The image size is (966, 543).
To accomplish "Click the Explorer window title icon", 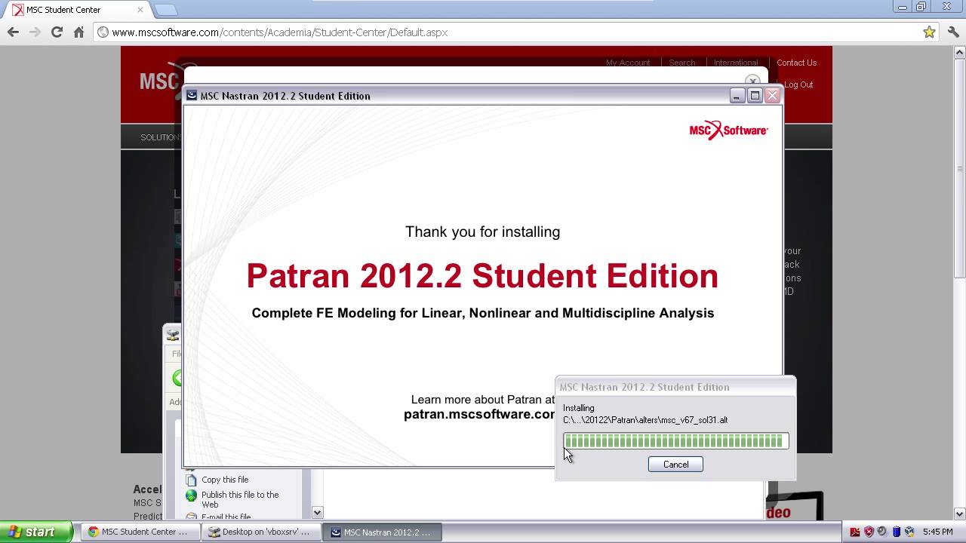I will (173, 335).
